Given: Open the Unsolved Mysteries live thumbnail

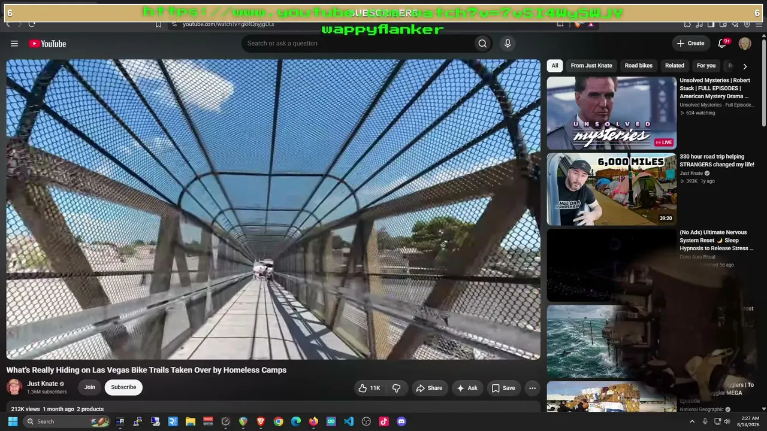Looking at the screenshot, I should 611,113.
